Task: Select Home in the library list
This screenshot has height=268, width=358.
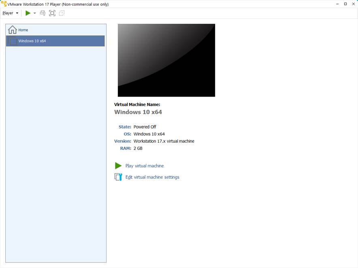Action: coord(23,30)
